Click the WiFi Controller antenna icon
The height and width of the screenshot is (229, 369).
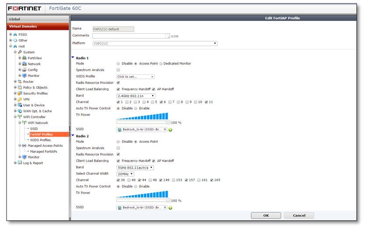(20, 117)
